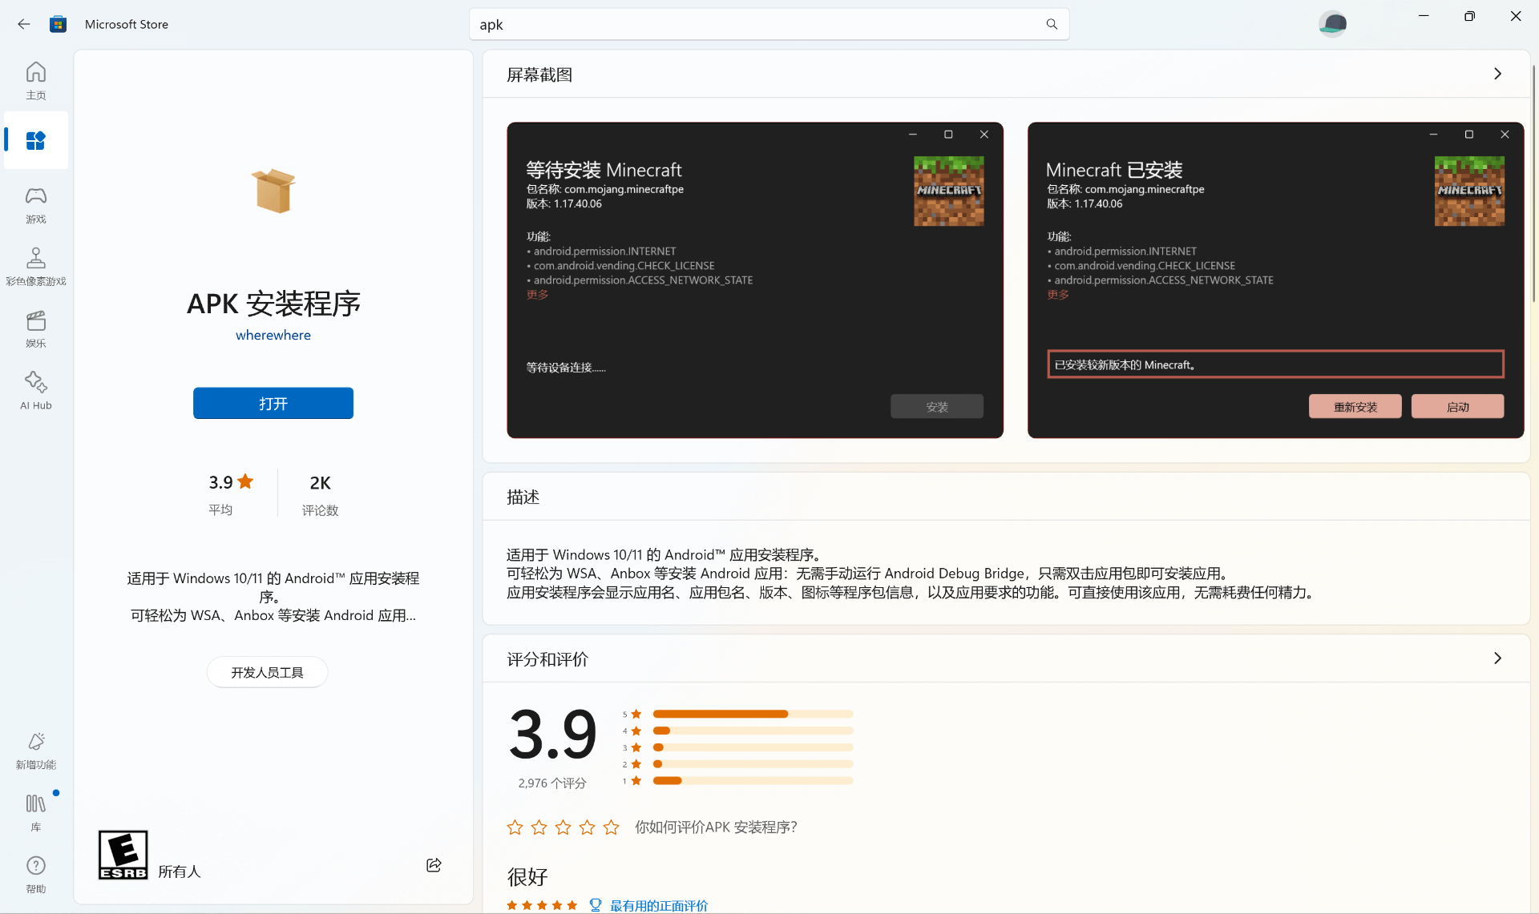Click the 4-star rating bar
The height and width of the screenshot is (914, 1539).
pyautogui.click(x=753, y=731)
